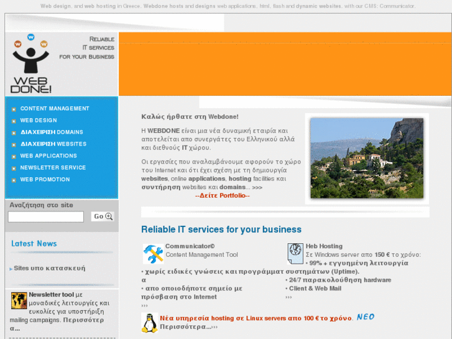Click Καλώς ήρθατε στη Webdone! heading
Image resolution: width=452 pixels, height=339 pixels.
pos(190,117)
